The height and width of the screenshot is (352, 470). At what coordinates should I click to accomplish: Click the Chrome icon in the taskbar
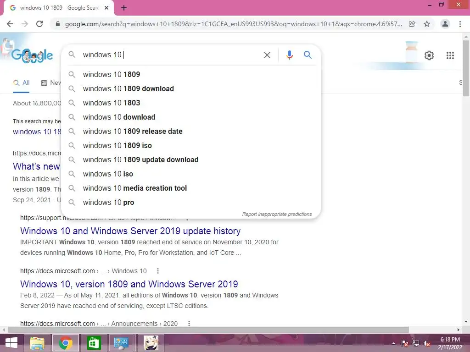pyautogui.click(x=66, y=343)
